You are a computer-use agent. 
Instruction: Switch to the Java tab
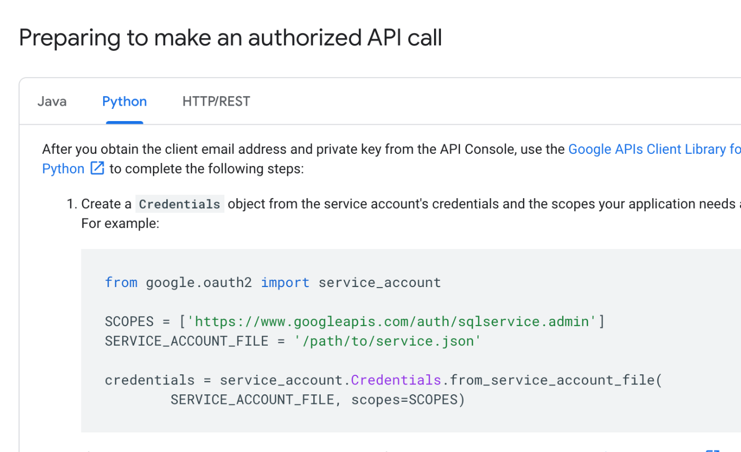pyautogui.click(x=52, y=102)
